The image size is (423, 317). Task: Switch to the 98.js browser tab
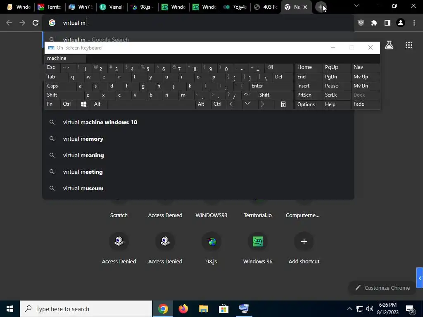tap(142, 7)
